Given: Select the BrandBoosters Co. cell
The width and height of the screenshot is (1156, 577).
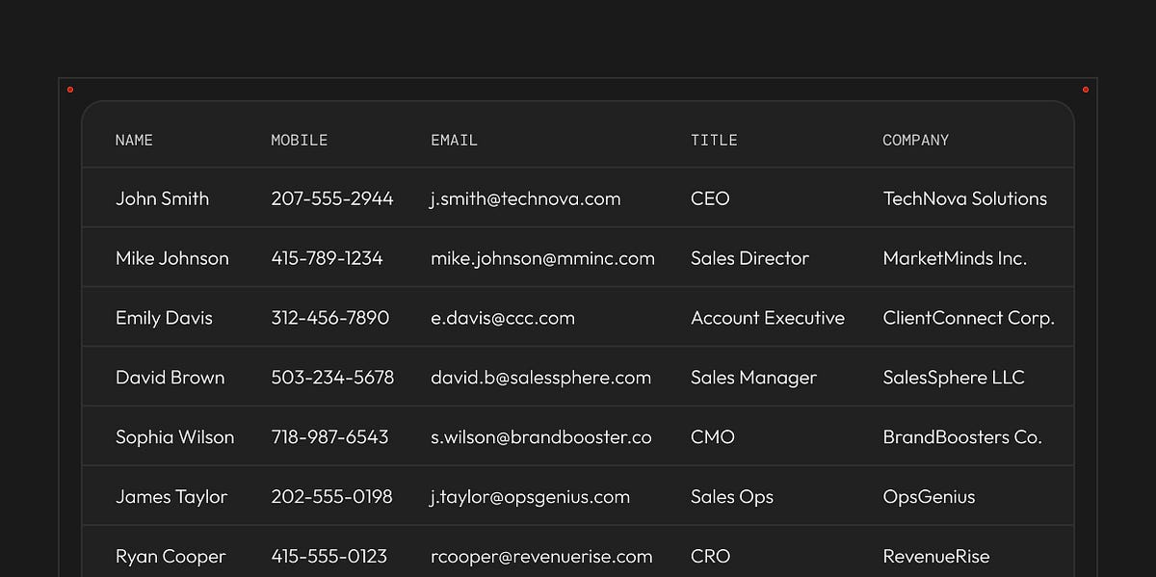Looking at the screenshot, I should [962, 437].
